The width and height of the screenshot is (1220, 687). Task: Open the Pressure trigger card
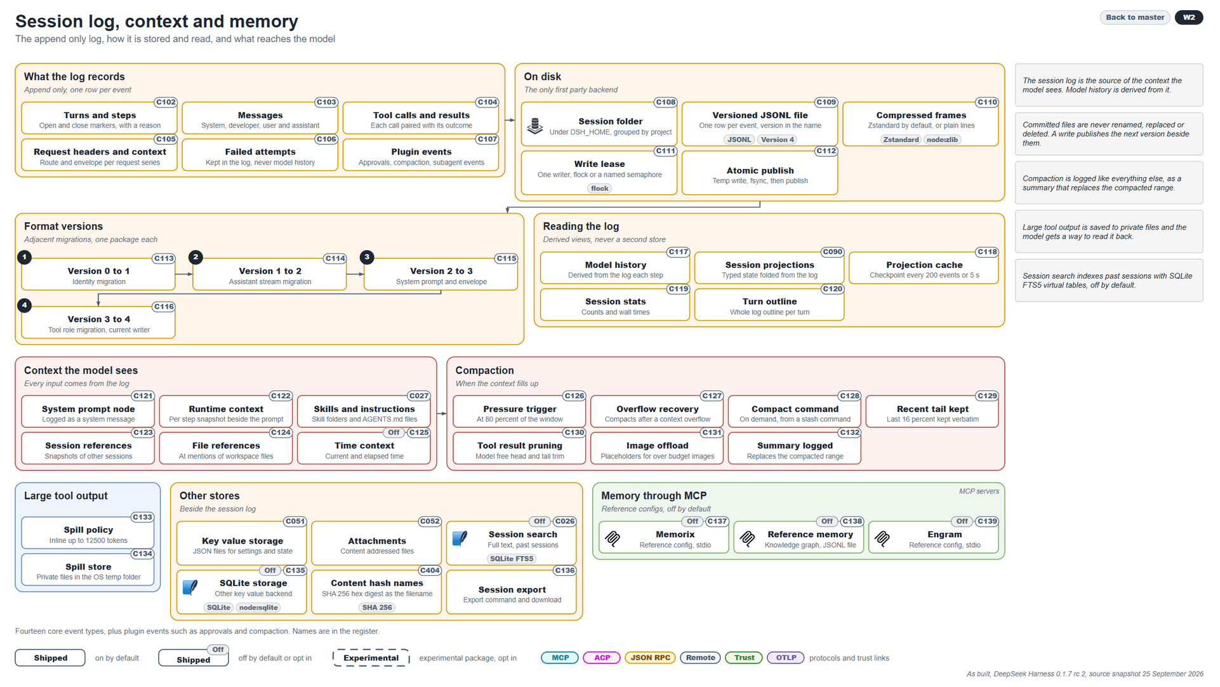pyautogui.click(x=519, y=413)
